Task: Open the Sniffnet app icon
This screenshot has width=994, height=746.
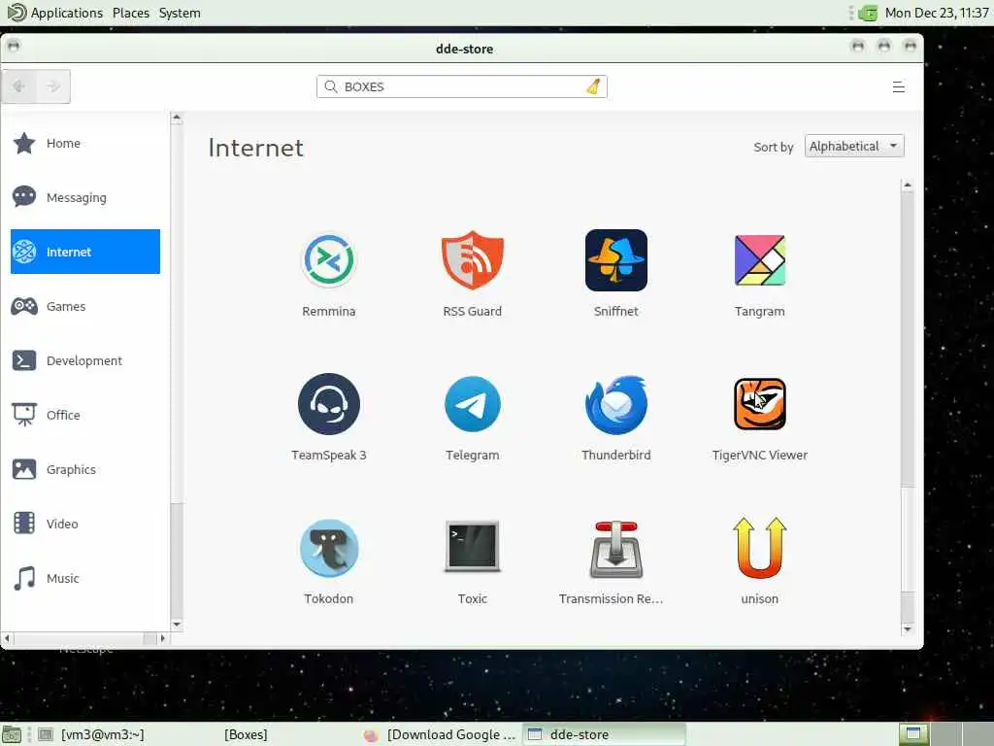Action: [x=616, y=260]
